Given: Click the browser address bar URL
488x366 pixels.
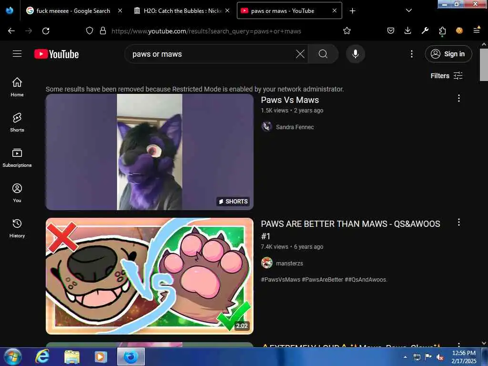Looking at the screenshot, I should [206, 31].
